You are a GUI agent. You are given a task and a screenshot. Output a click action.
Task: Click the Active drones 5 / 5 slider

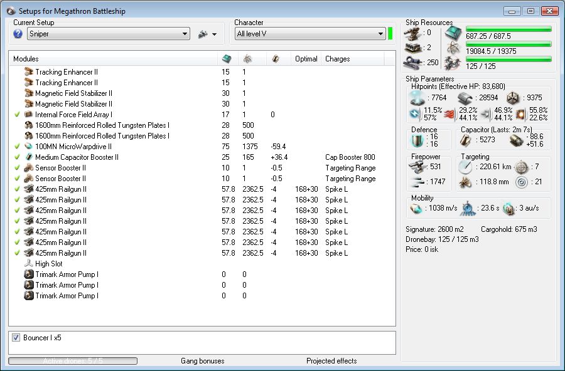point(72,361)
